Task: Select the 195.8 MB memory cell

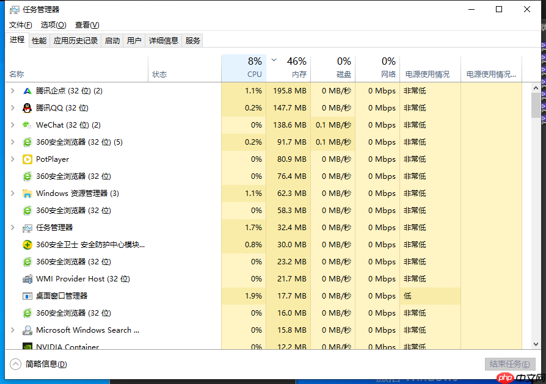Action: point(288,91)
